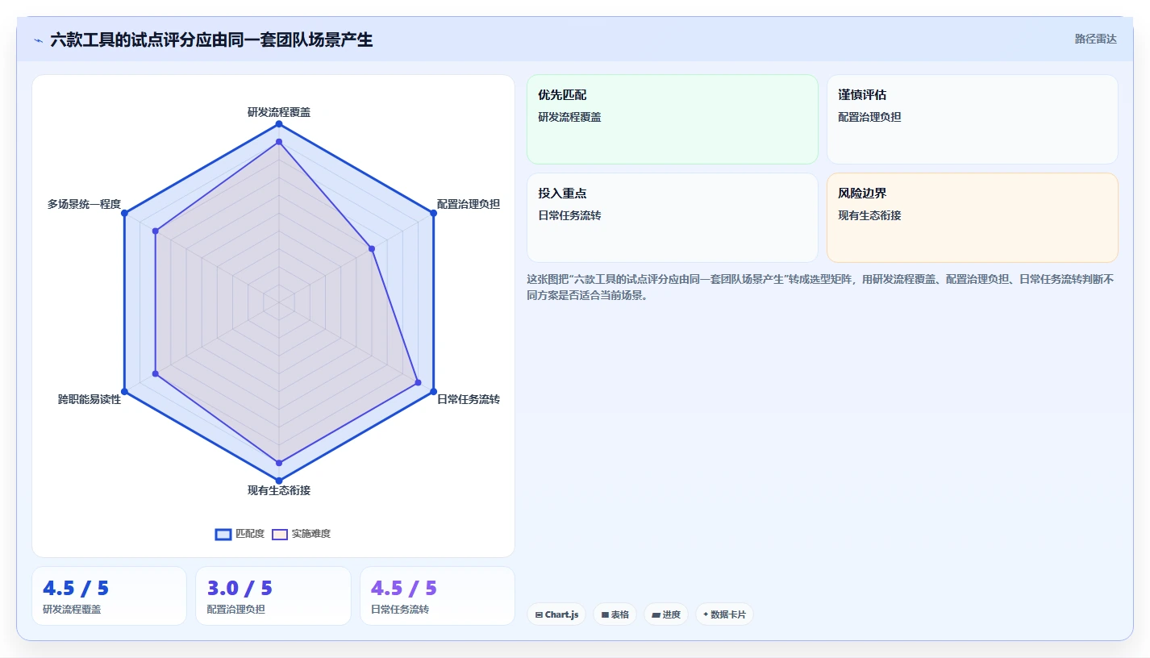
Task: Click 研发流程覆盖 text in 优先匹配 card
Action: (569, 117)
